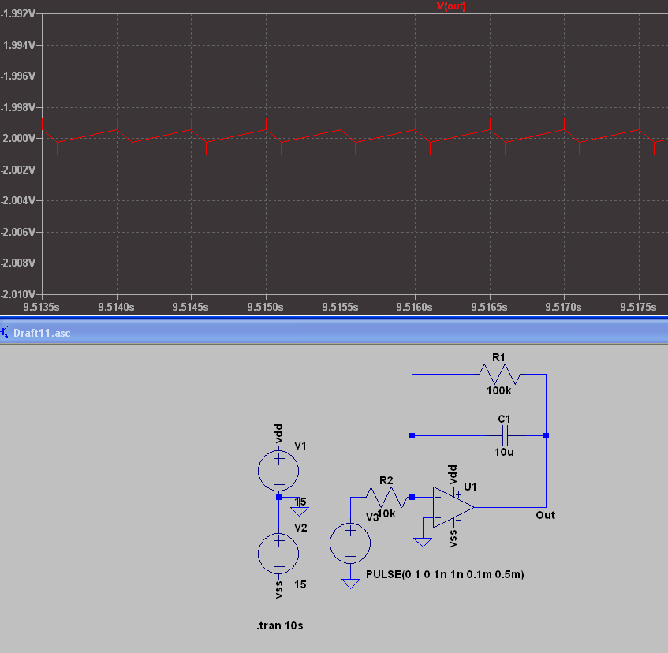Image resolution: width=668 pixels, height=653 pixels.
Task: Click the ground symbol at op-amp noninverting input
Action: coord(423,543)
